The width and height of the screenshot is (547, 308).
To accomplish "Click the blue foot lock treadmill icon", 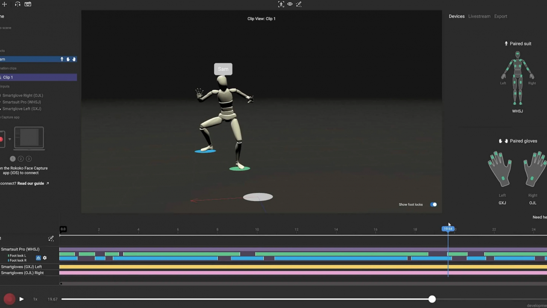I will [x=38, y=258].
